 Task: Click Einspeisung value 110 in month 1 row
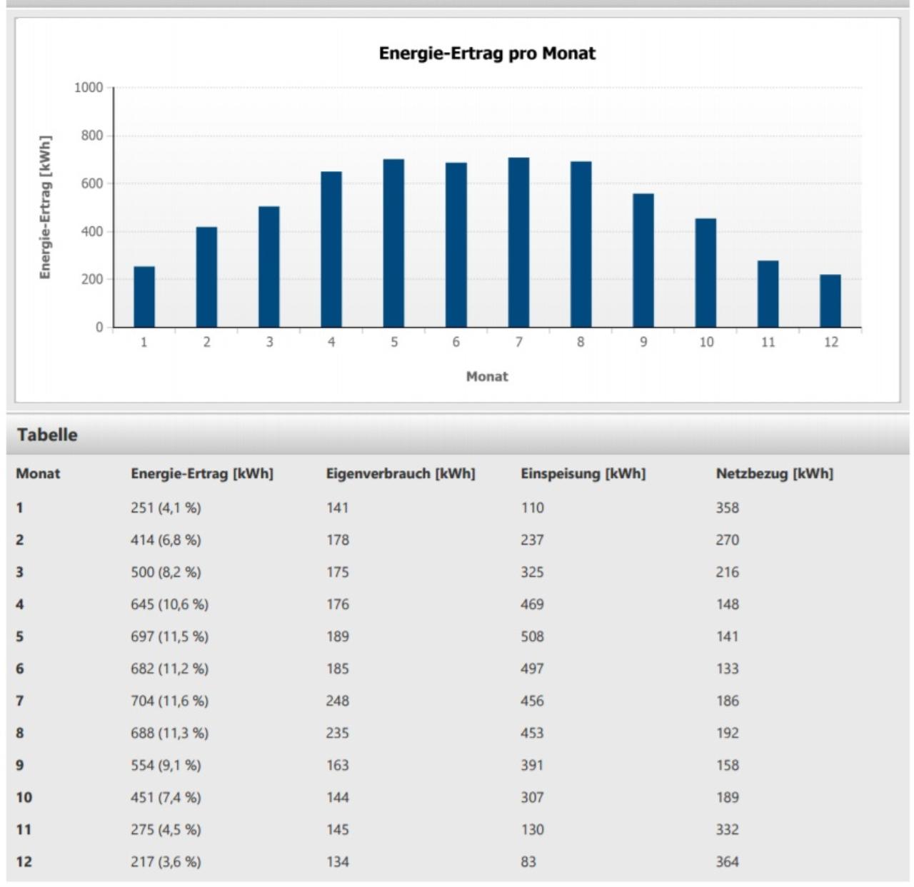pyautogui.click(x=532, y=508)
